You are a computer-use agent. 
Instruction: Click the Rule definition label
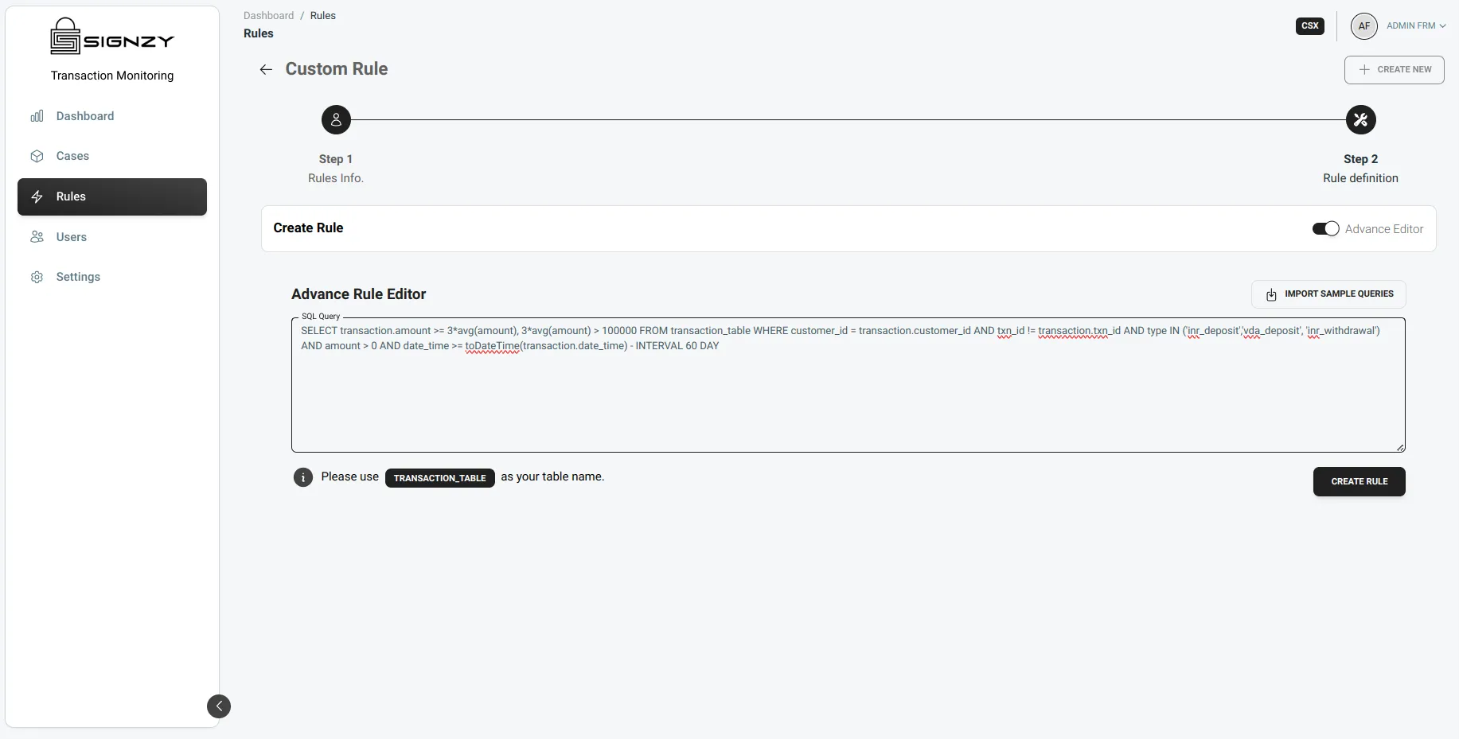pos(1360,178)
